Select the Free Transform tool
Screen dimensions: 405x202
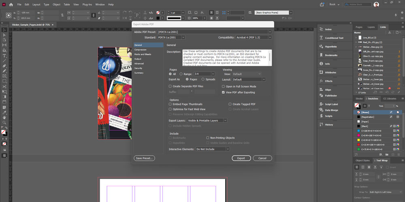pyautogui.click(x=4, y=92)
